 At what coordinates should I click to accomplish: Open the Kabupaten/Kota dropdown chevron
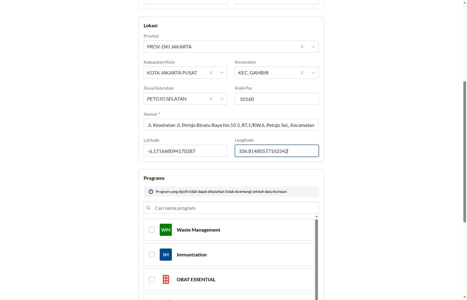(222, 73)
